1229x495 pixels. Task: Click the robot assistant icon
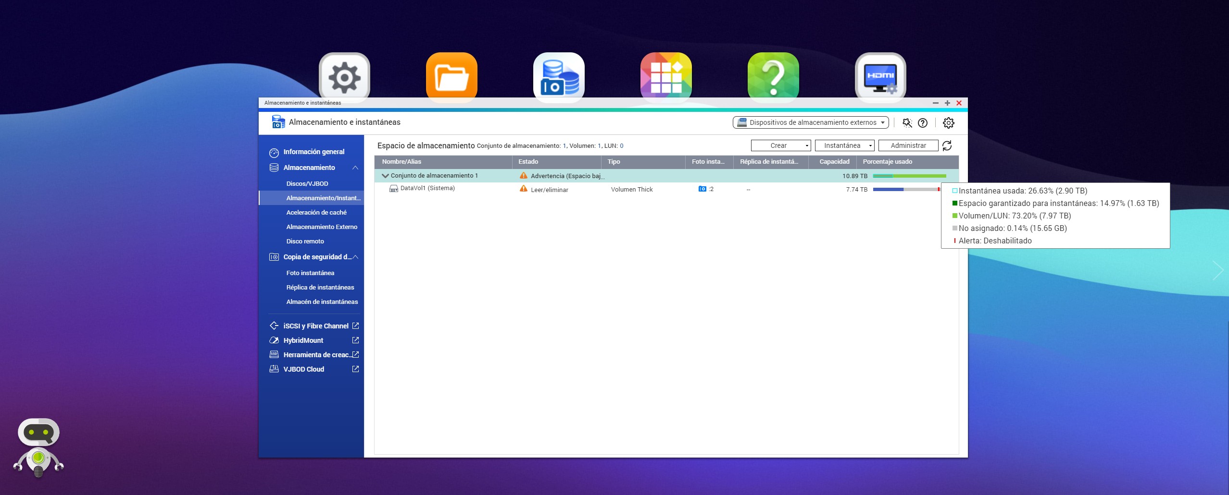coord(38,447)
